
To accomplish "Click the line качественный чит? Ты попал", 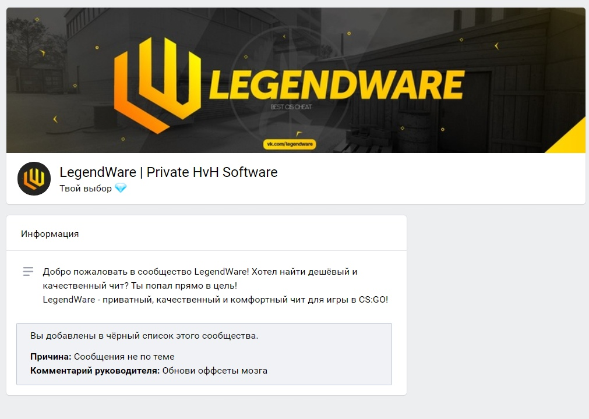I will 140,286.
